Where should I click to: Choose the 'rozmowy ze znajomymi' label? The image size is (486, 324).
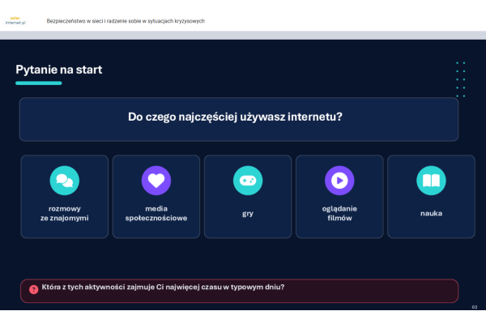[64, 213]
